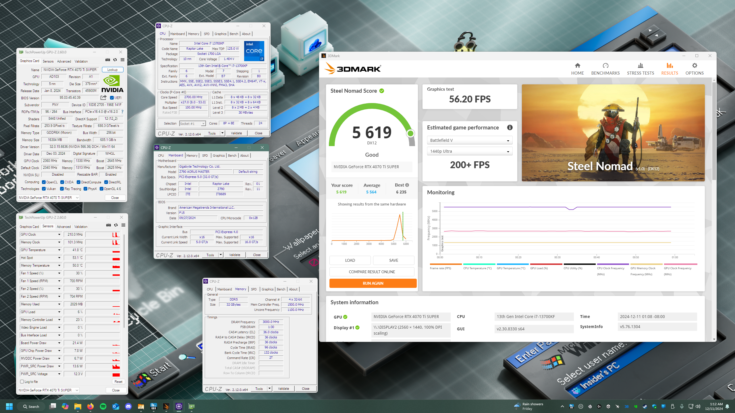Click the SAVE result button
735x413 pixels.
point(393,260)
